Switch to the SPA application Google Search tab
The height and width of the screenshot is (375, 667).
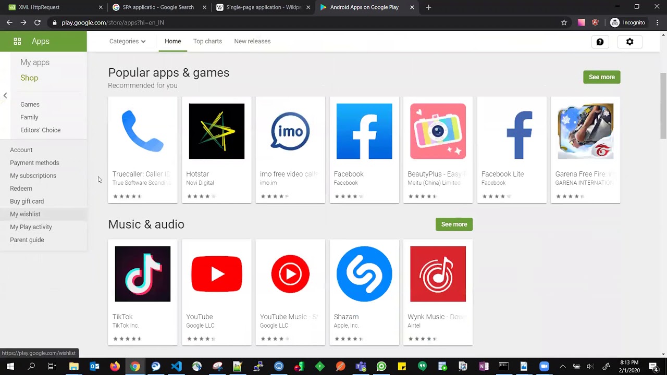pos(159,7)
